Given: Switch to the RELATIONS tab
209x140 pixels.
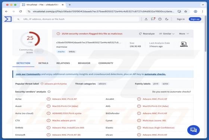Looking at the screenshot, I should [x=63, y=63].
